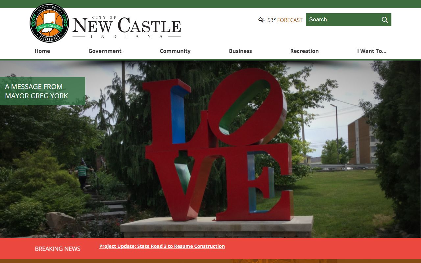Click the New Castle city seal logo
The height and width of the screenshot is (263, 421).
49,23
